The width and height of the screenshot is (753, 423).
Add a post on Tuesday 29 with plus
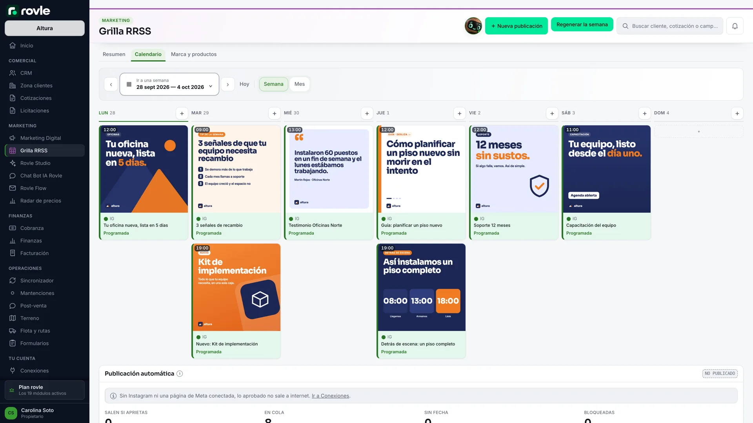(275, 113)
